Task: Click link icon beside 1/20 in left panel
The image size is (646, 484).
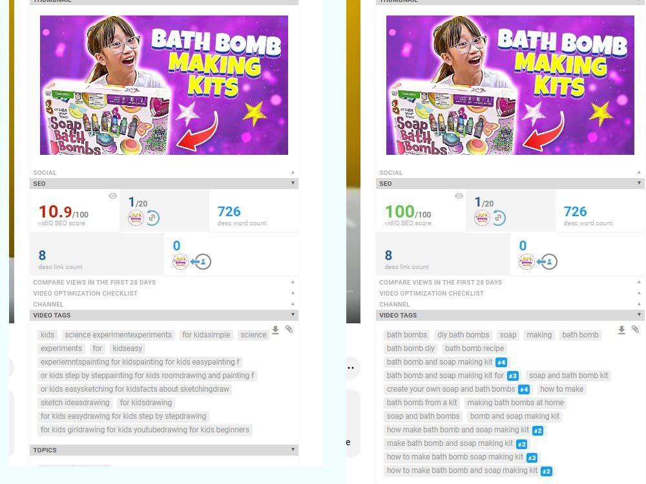Action: pyautogui.click(x=153, y=217)
